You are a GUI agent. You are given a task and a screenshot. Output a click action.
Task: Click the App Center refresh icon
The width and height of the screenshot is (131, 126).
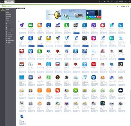pos(122,6)
